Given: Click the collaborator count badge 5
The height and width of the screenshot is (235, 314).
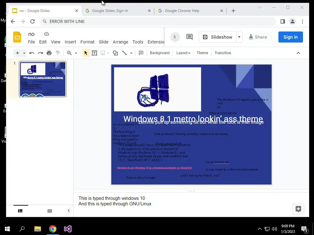Looking at the screenshot, I should click(174, 37).
